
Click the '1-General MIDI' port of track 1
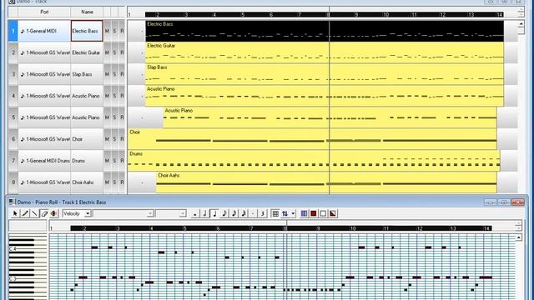pos(44,31)
